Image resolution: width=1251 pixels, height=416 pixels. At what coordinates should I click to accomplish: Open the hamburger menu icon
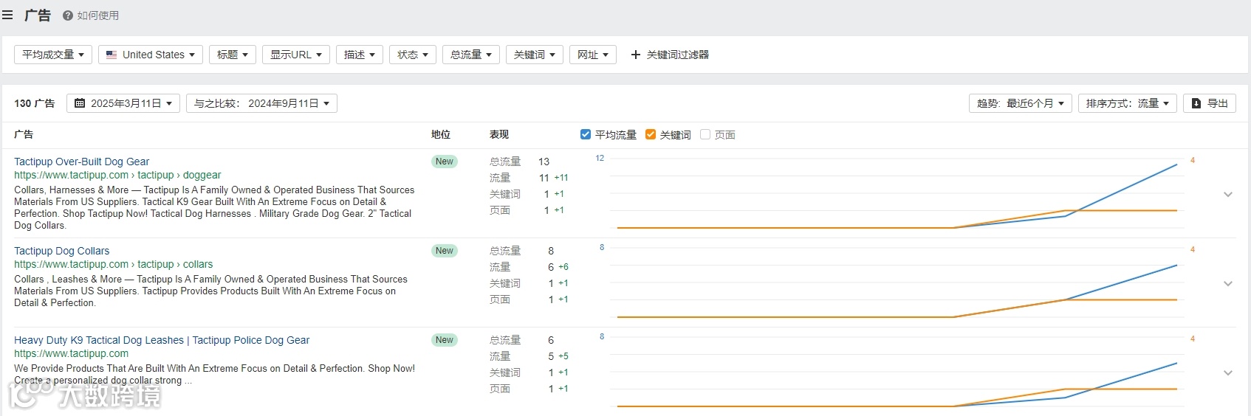[7, 15]
